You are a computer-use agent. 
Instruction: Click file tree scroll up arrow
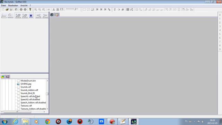[47, 81]
